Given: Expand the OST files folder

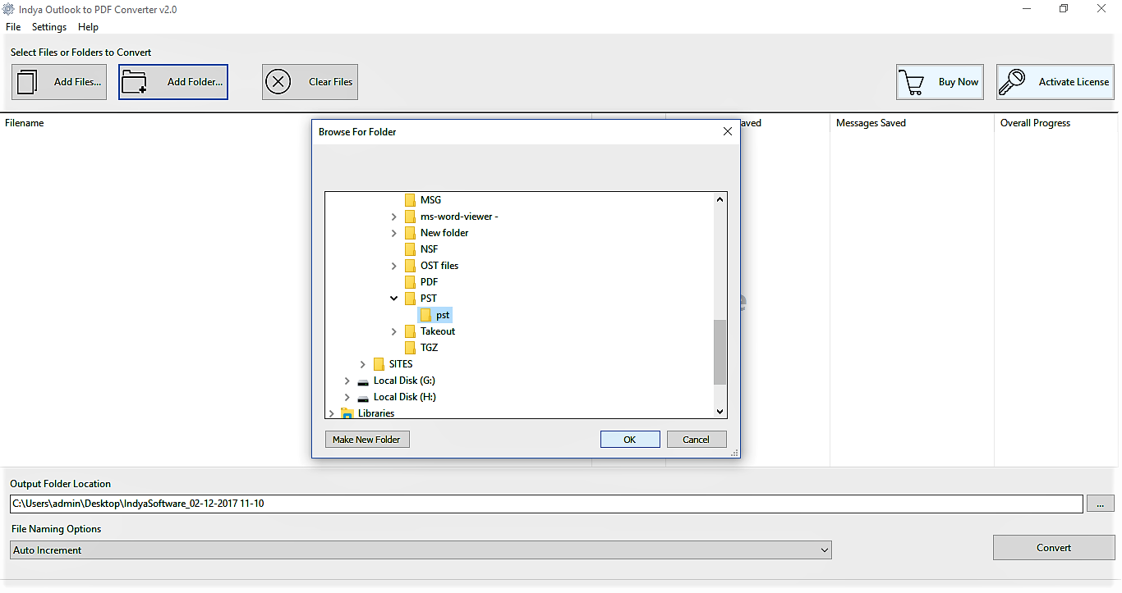Looking at the screenshot, I should point(394,266).
